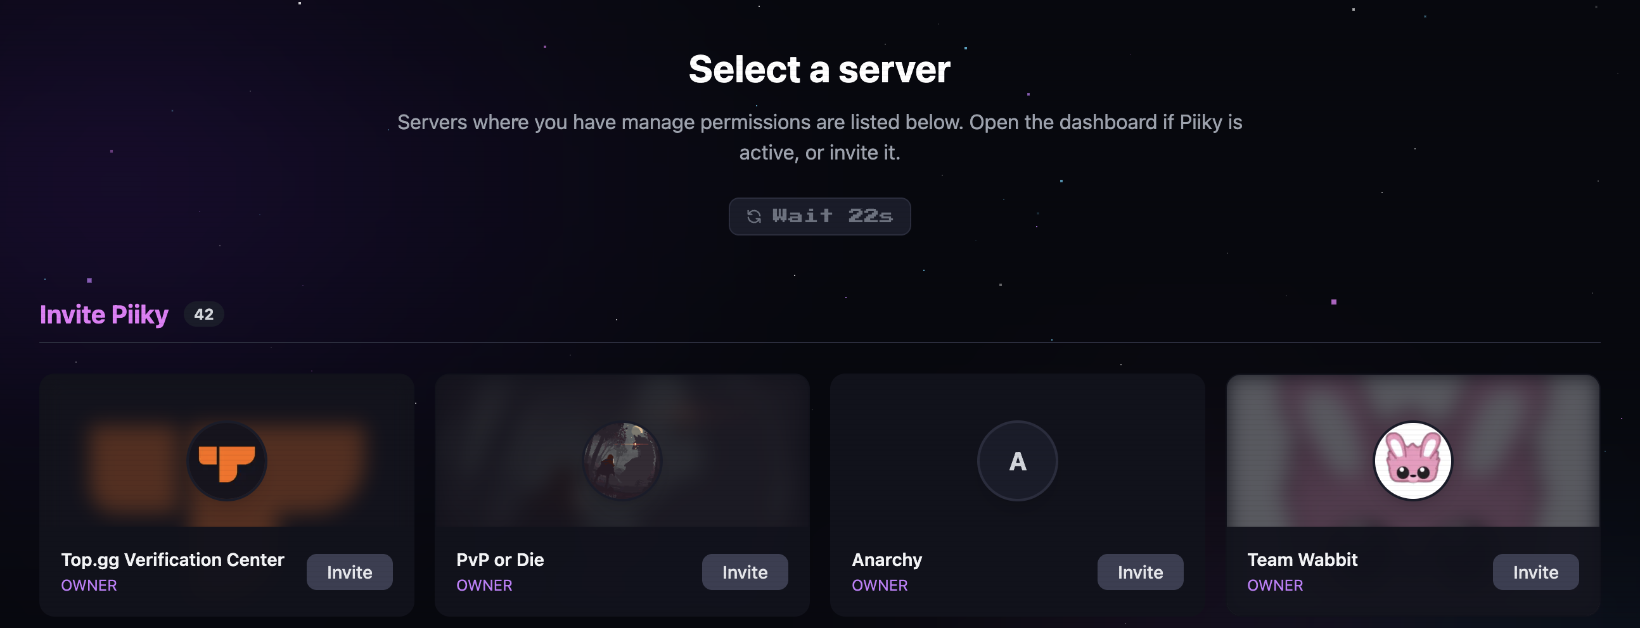The height and width of the screenshot is (628, 1640).
Task: Select the Anarchy server name
Action: click(887, 560)
